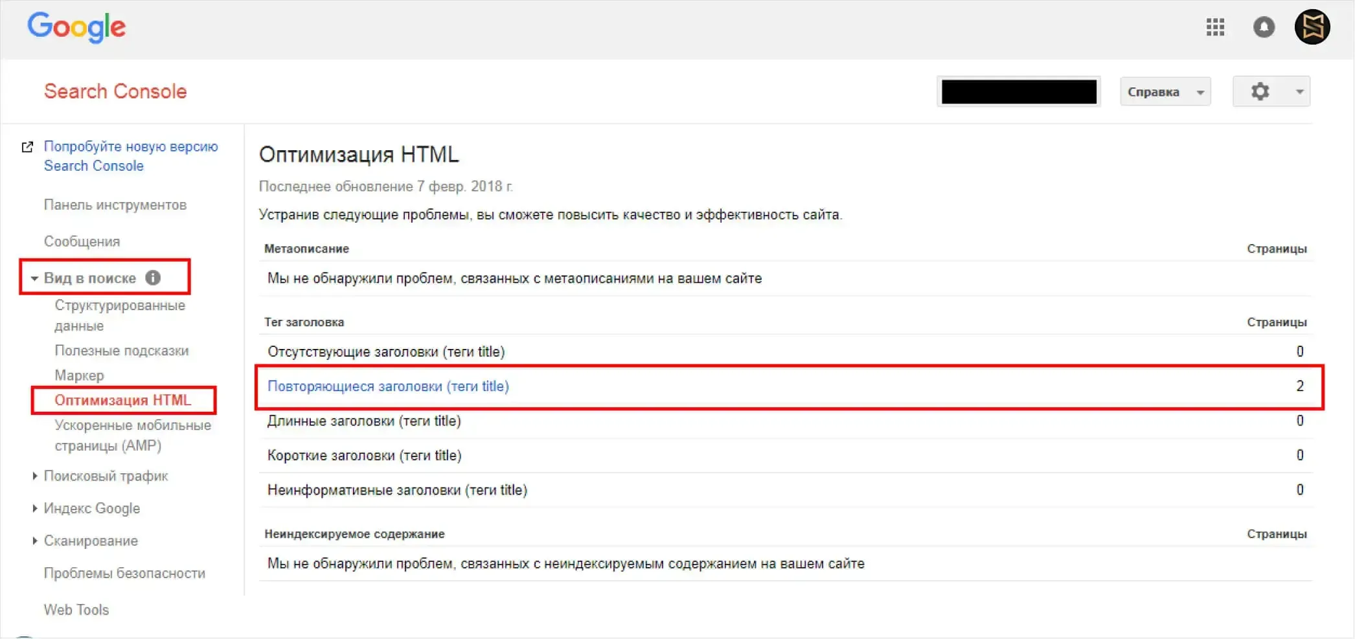Open the Google apps grid icon
Viewport: 1355px width, 639px height.
click(x=1215, y=27)
